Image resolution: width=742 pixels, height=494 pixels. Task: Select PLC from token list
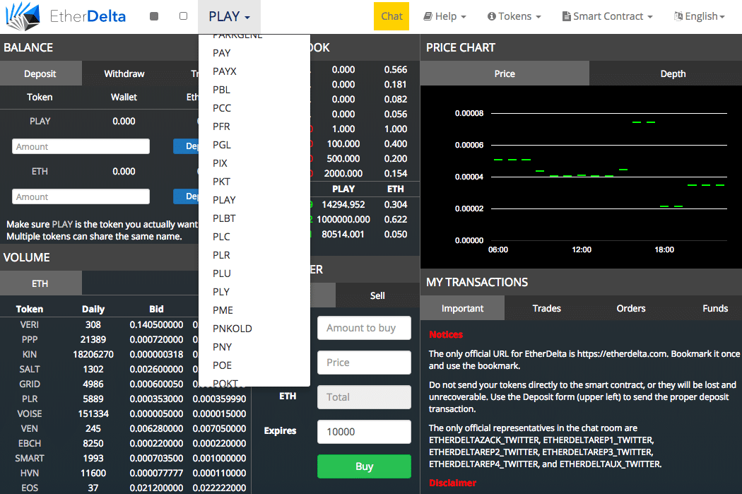click(x=254, y=237)
